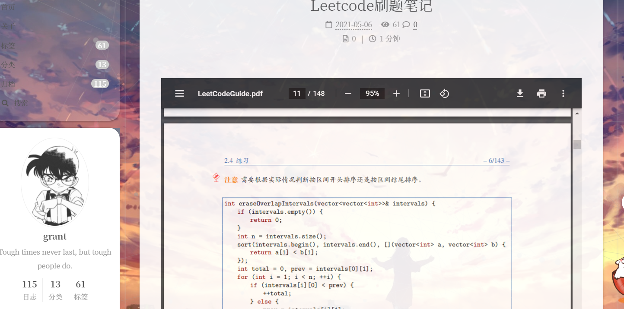Click the fit to page icon

click(425, 94)
